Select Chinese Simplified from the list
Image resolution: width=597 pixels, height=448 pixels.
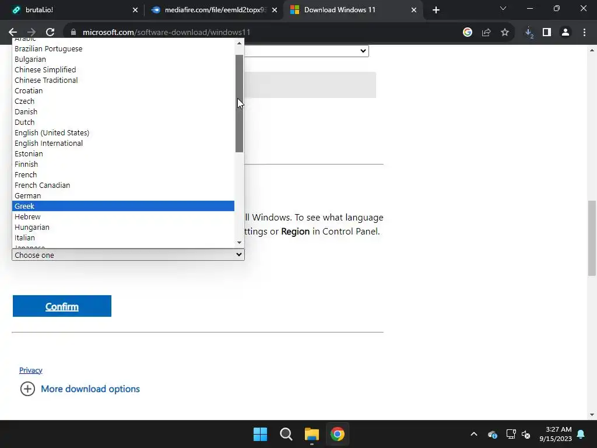123,70
